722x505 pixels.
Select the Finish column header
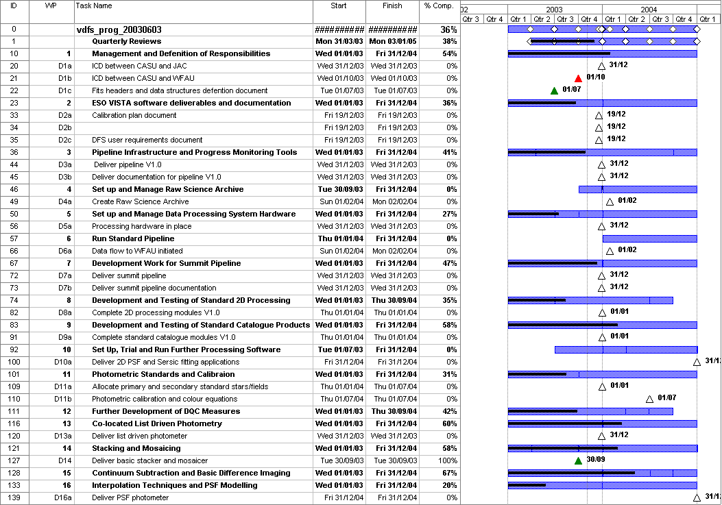coord(393,6)
